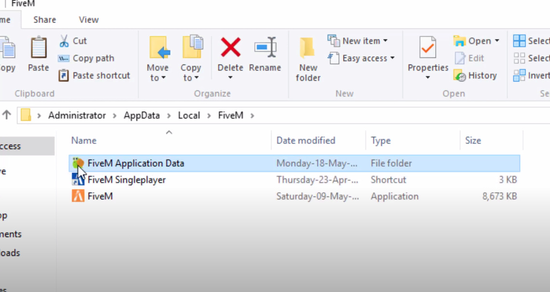Click the Copy path button
The image size is (550, 292).
87,58
